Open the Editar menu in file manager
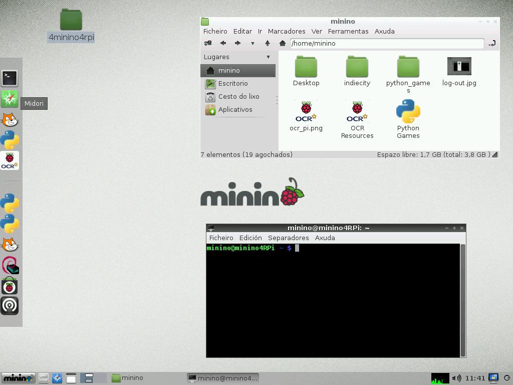The height and width of the screenshot is (385, 513). [x=242, y=32]
